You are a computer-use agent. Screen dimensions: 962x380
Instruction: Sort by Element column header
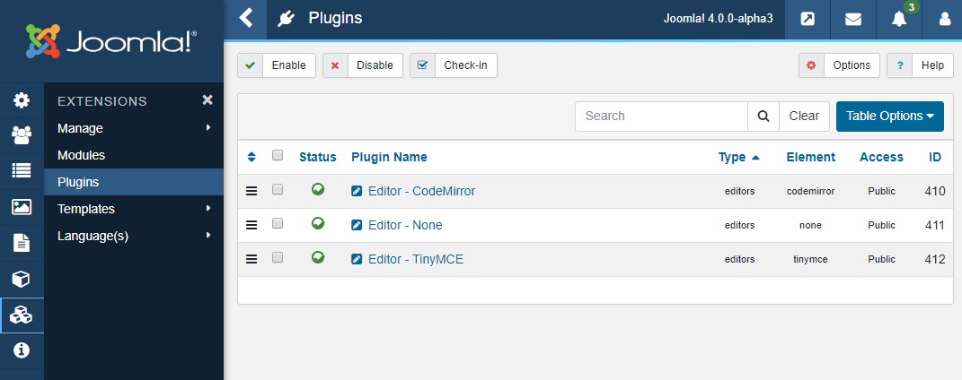810,157
